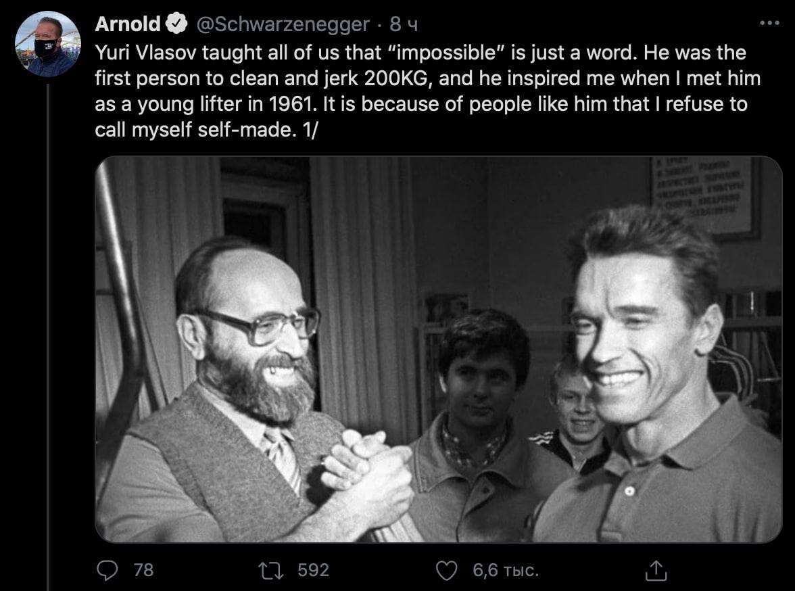Screen dimensions: 795x591
Task: Click the reply speech bubble icon
Action: coord(107,570)
